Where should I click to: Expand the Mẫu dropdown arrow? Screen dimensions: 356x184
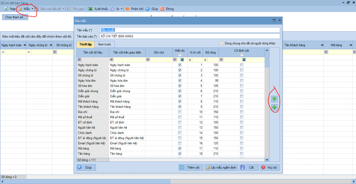(32, 9)
